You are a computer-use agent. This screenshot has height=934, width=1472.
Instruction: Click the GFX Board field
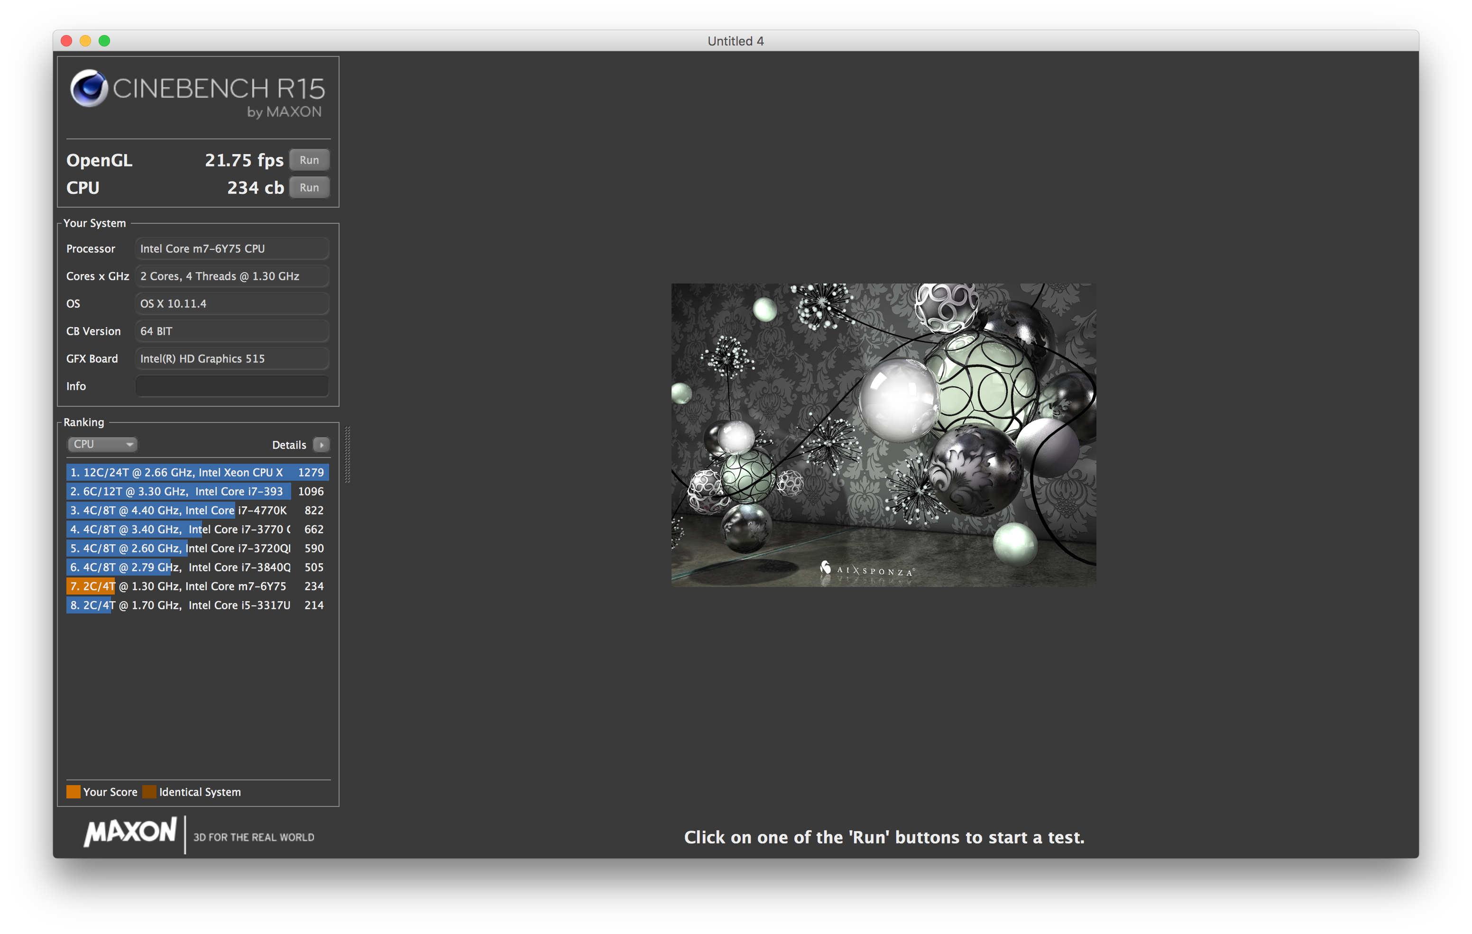point(232,359)
